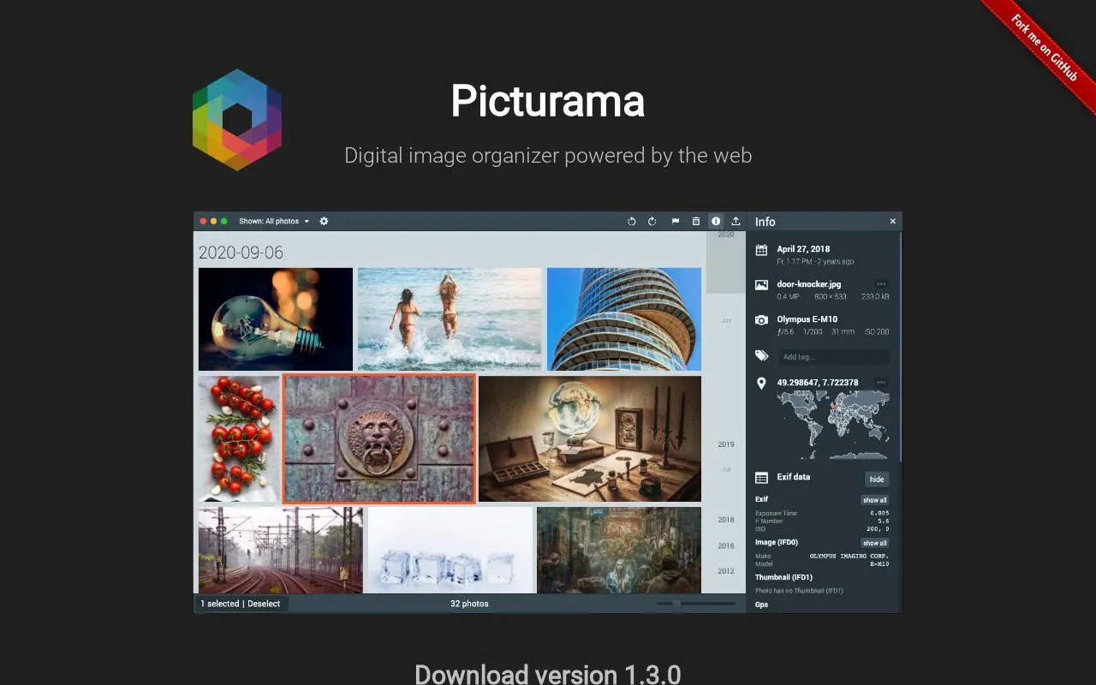
Task: Jump to 2019 in the timeline scrubber
Action: coord(726,444)
